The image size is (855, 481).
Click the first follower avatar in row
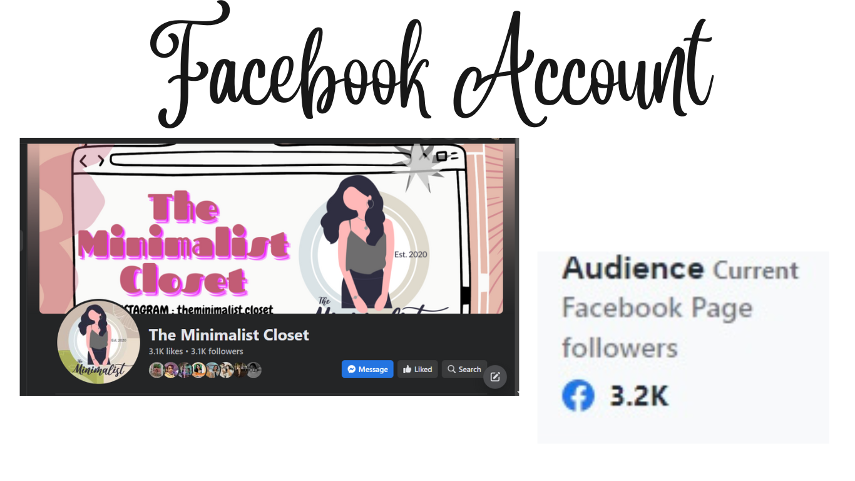click(x=156, y=370)
